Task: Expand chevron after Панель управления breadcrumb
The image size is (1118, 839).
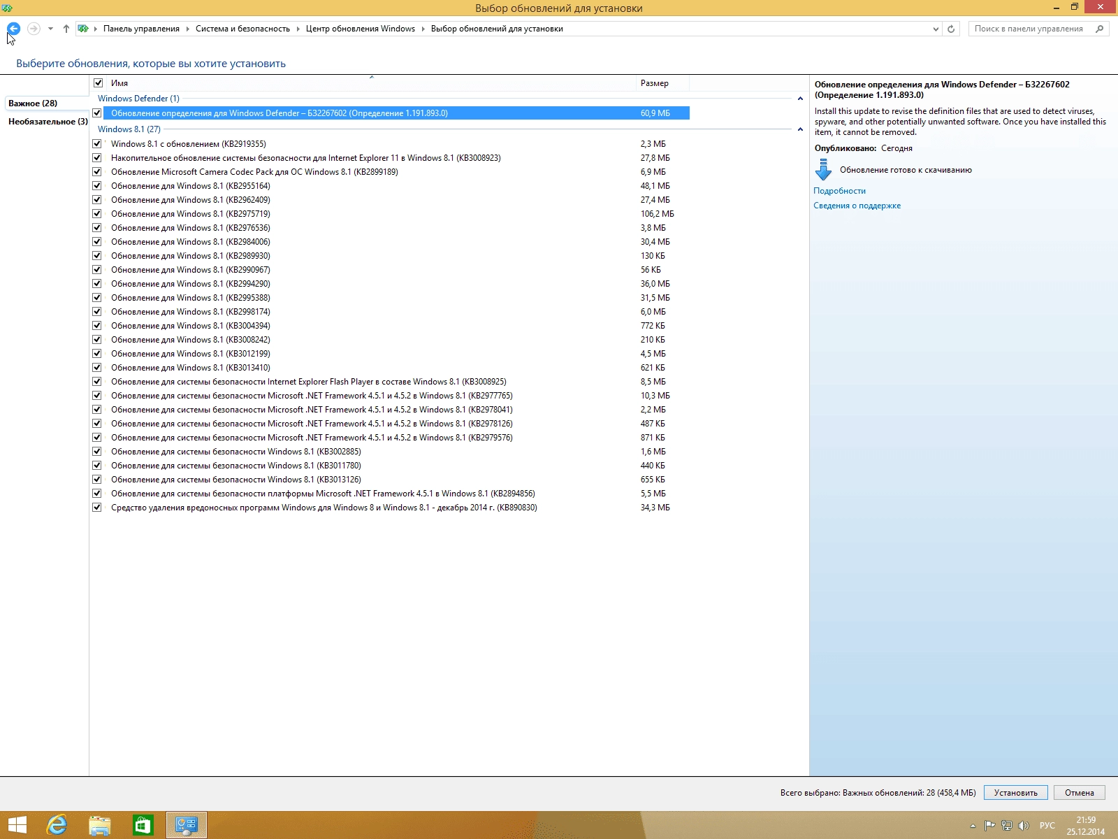Action: 187,29
